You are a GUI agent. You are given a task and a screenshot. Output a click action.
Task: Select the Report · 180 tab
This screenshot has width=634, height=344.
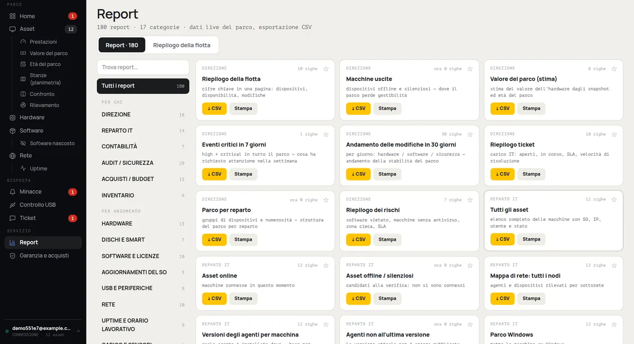pos(122,45)
